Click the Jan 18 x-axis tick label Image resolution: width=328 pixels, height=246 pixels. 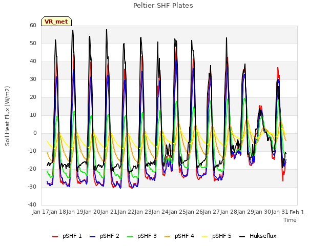pos(57,212)
